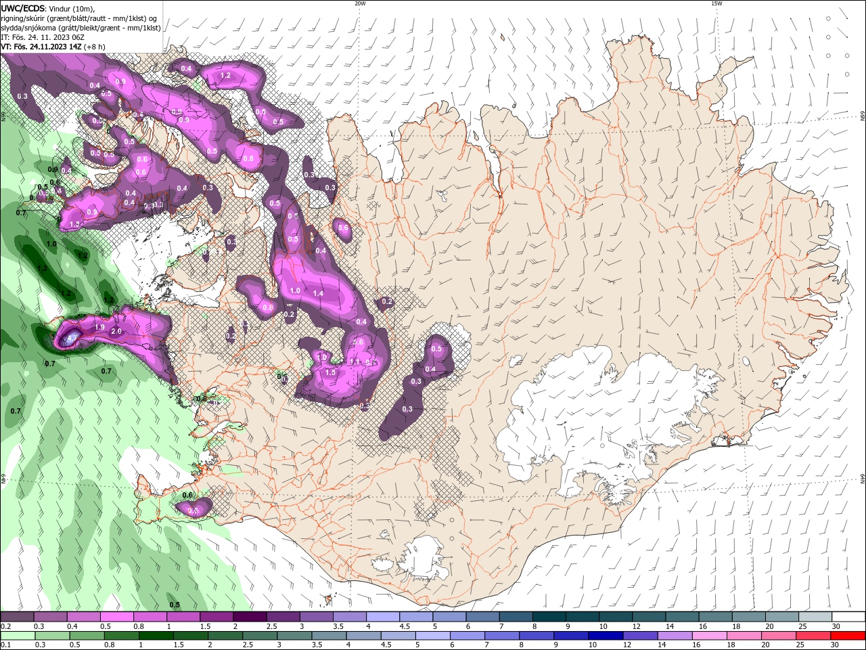Click the 2.0 precipitation value on the map
Screen dimensions: 866x650
click(x=116, y=331)
